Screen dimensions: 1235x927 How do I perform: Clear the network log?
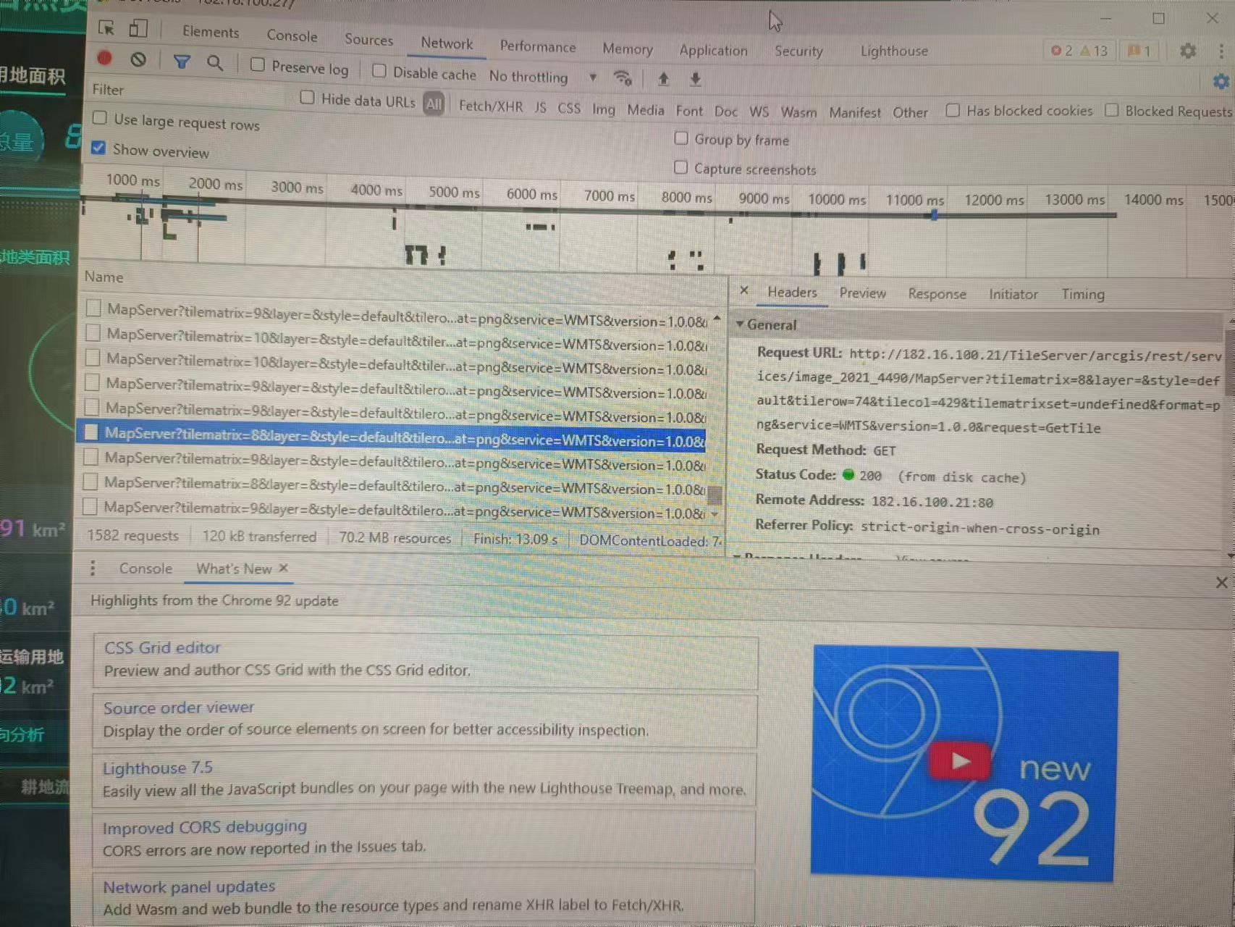click(x=138, y=59)
